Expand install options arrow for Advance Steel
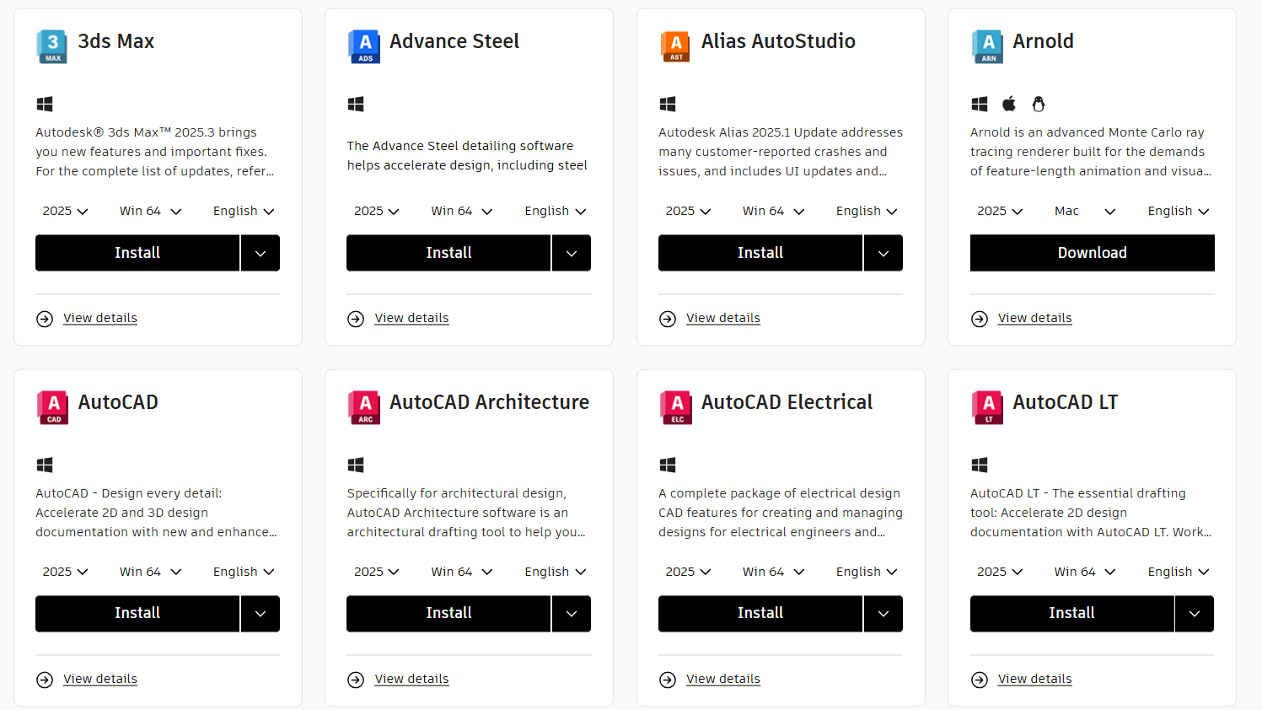 point(572,253)
